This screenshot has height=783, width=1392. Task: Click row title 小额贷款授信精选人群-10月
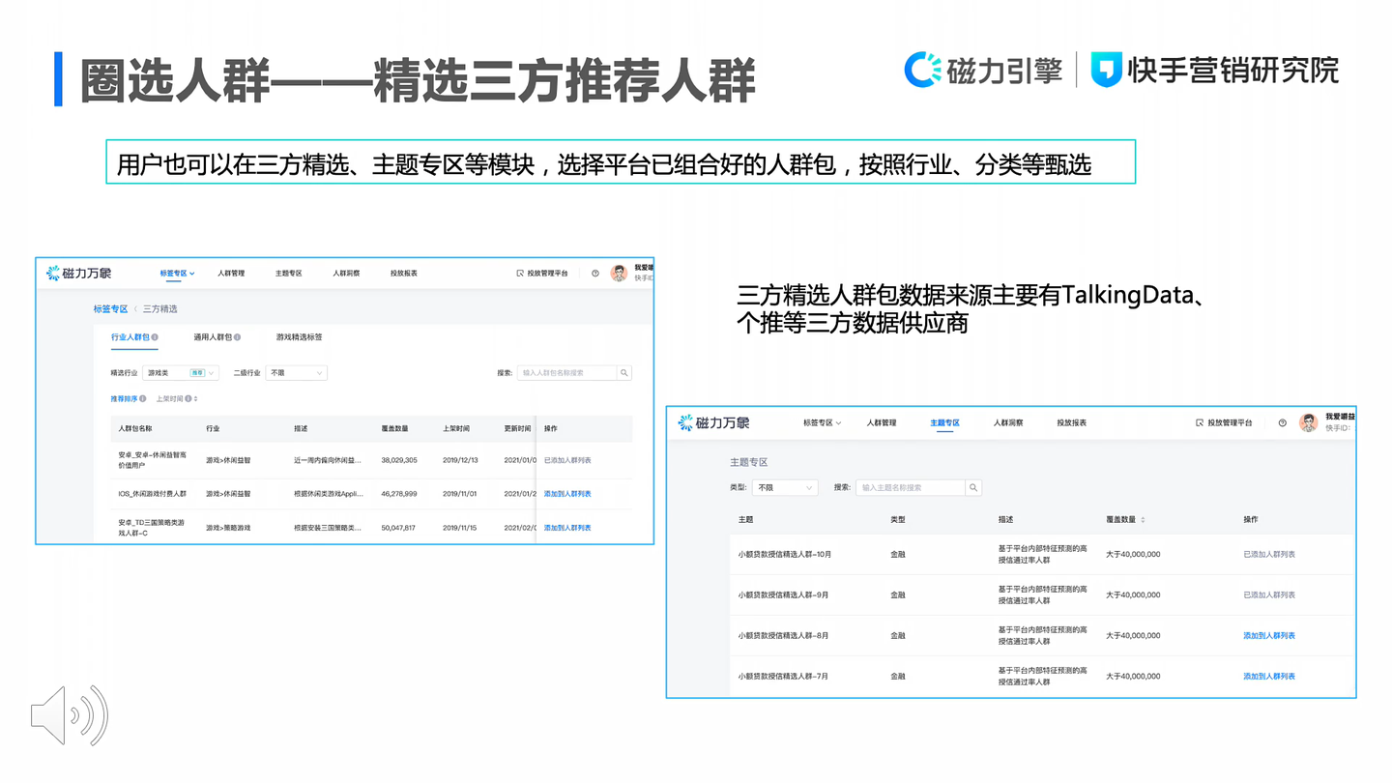(784, 555)
